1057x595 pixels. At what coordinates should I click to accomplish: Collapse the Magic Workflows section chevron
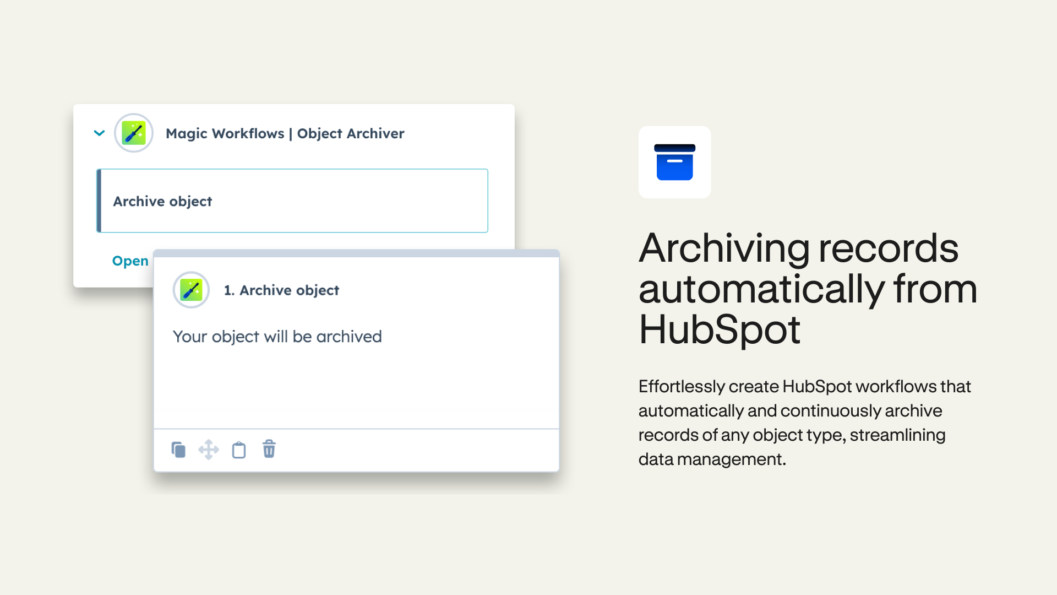tap(99, 133)
